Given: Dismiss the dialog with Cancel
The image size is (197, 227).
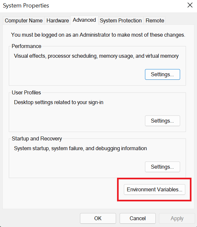Looking at the screenshot, I should click(138, 218).
